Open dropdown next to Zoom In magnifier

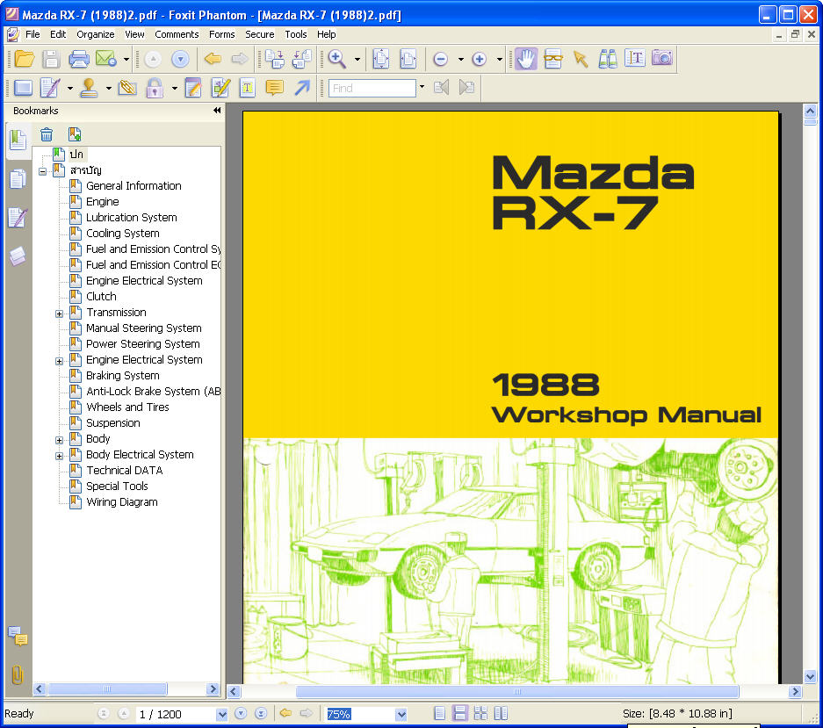pos(357,60)
